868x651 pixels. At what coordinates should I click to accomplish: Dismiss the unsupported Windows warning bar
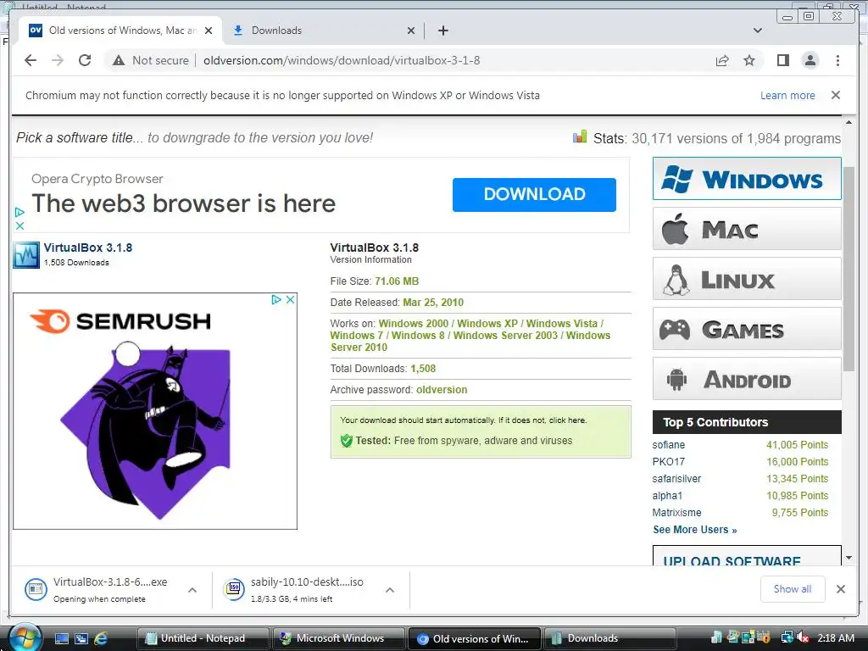pyautogui.click(x=836, y=95)
